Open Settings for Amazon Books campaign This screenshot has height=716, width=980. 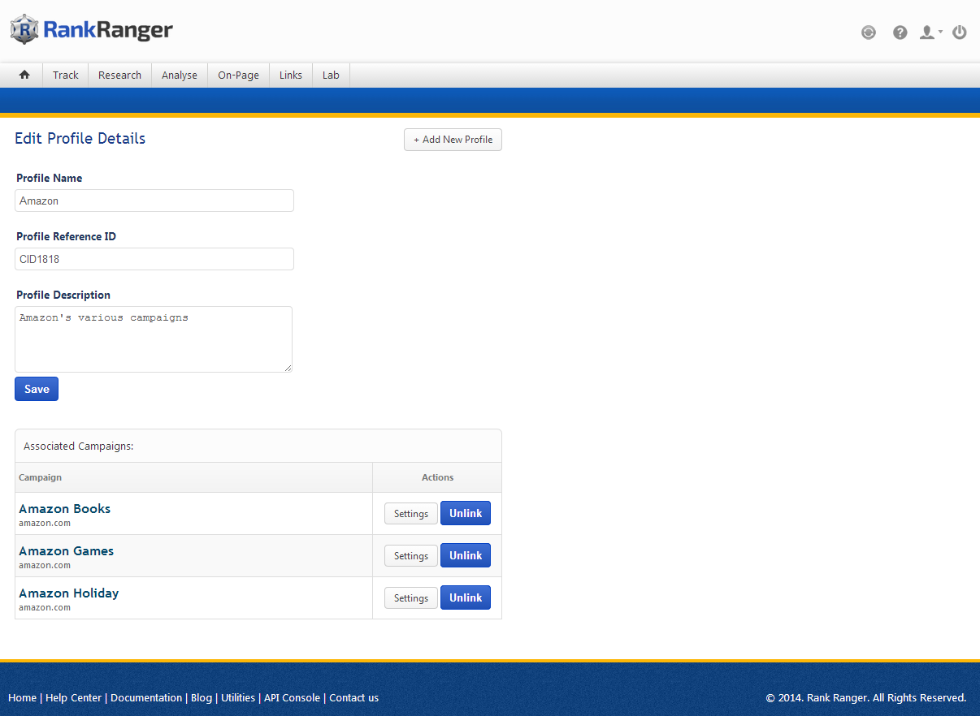tap(410, 514)
